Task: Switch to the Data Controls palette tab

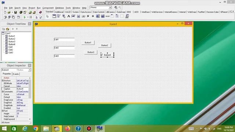Action: click(98, 12)
